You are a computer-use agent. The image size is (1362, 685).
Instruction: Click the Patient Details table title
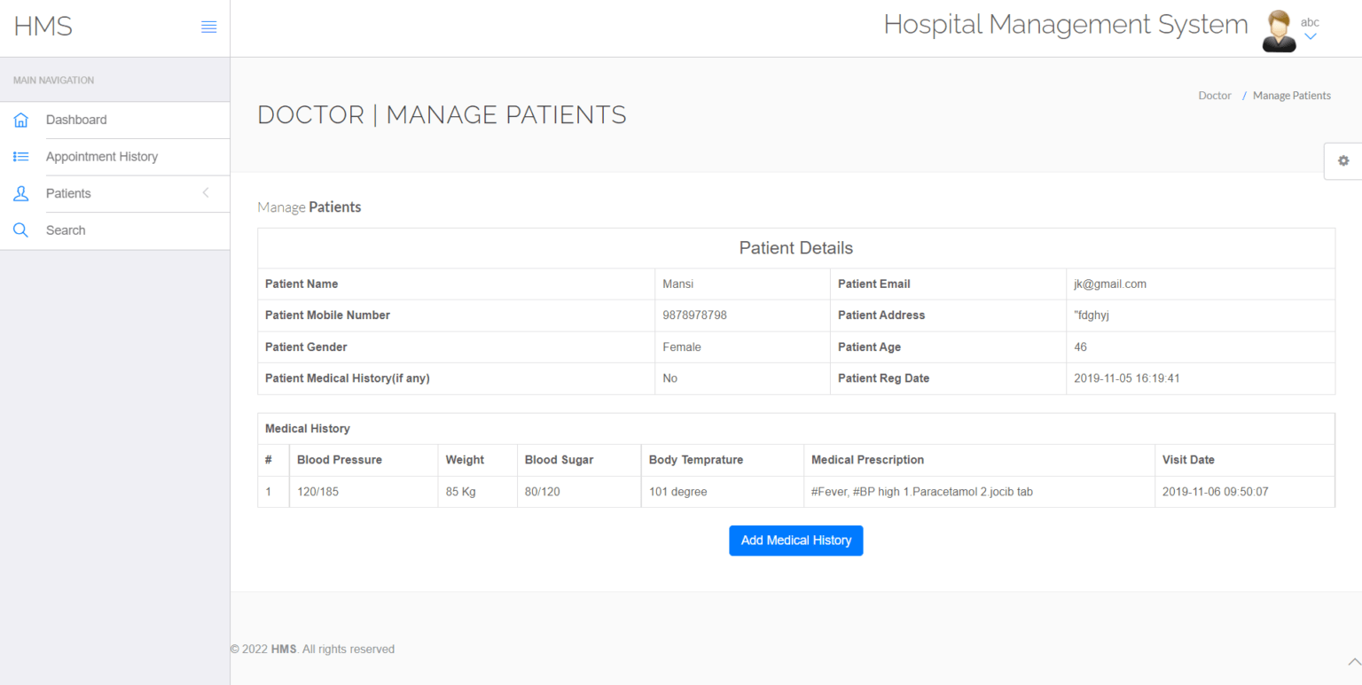click(x=795, y=248)
